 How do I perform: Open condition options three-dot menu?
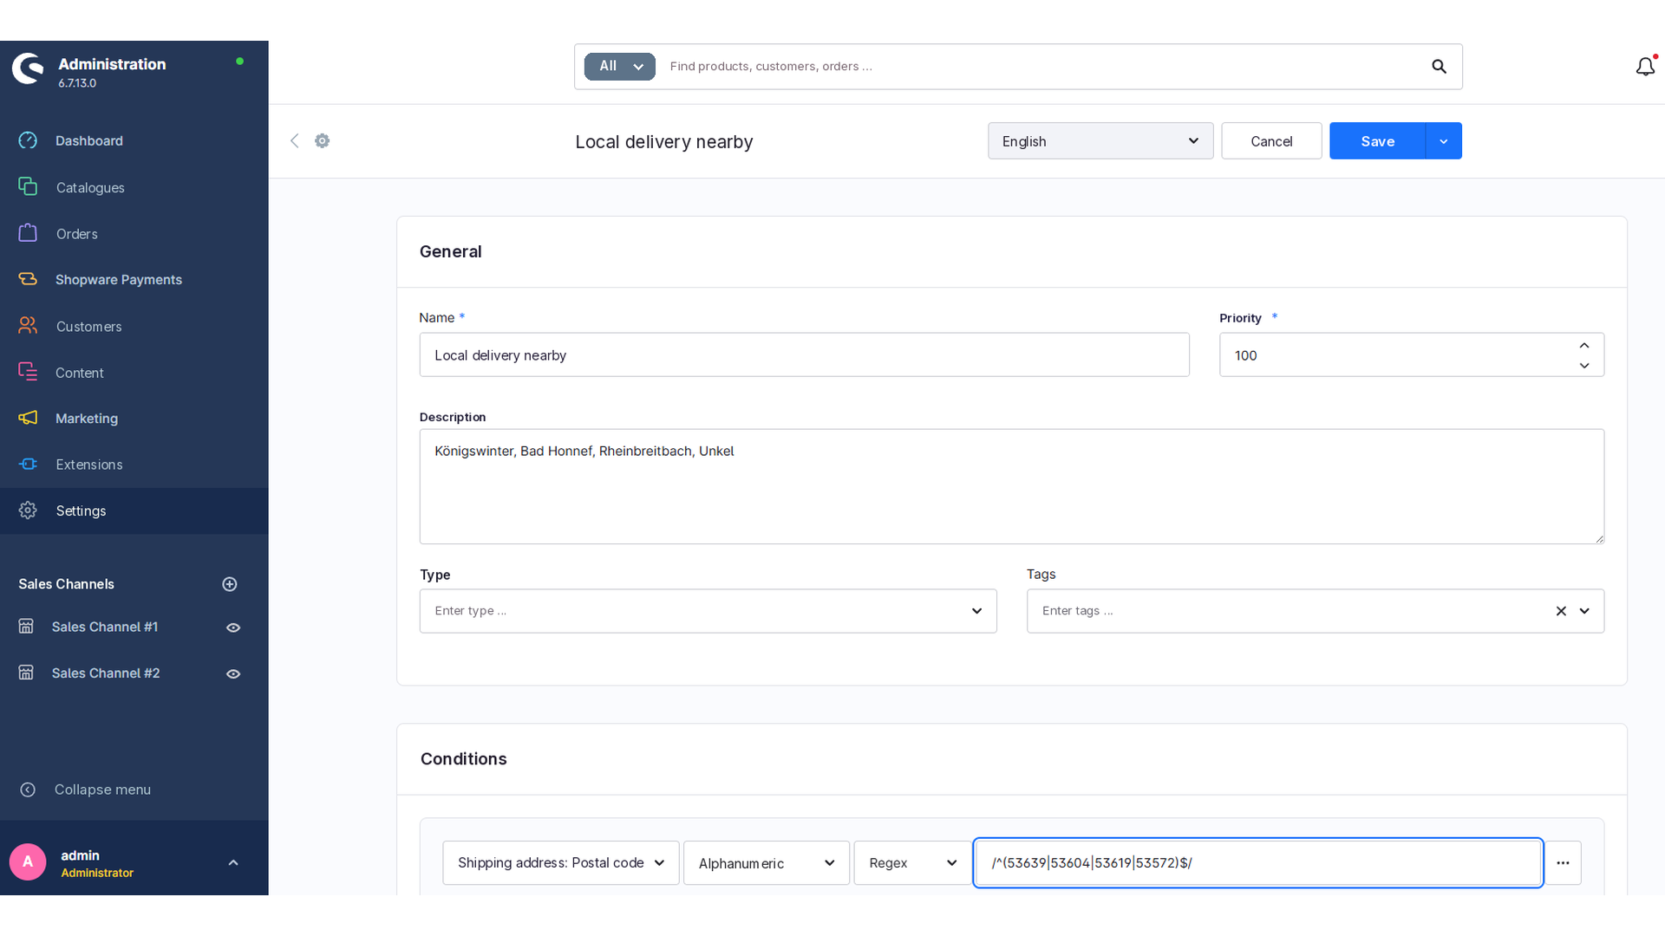(x=1563, y=863)
